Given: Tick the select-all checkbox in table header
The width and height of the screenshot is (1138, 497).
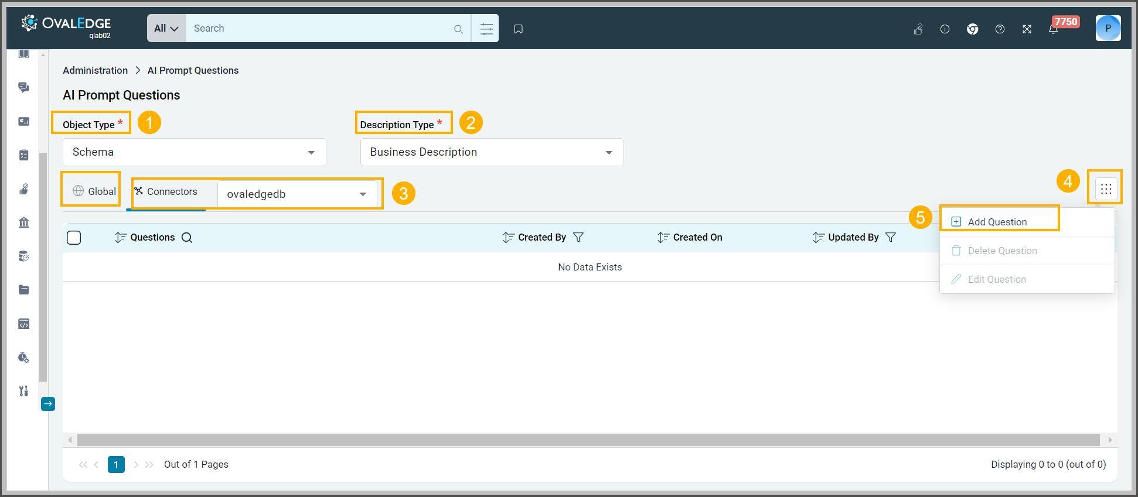Looking at the screenshot, I should click(74, 238).
